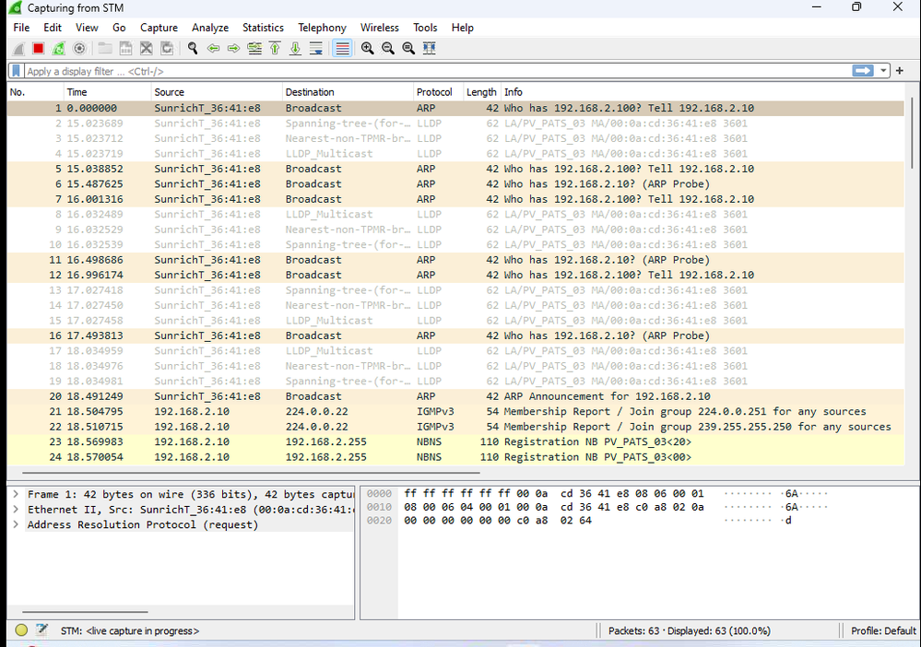Go back to previous packet arrow
This screenshot has width=921, height=647.
[213, 49]
